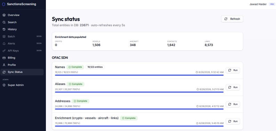The width and height of the screenshot is (276, 131).
Task: Open the Overview page
Action: click(x=22, y=15)
